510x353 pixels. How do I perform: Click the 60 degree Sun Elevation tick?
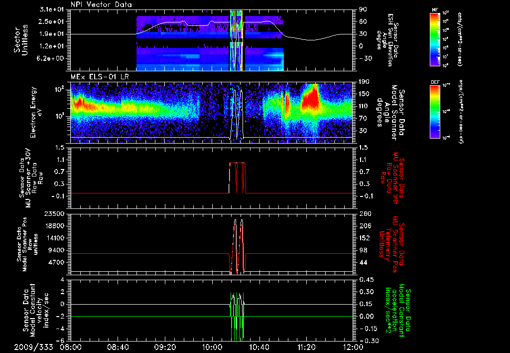tap(363, 22)
